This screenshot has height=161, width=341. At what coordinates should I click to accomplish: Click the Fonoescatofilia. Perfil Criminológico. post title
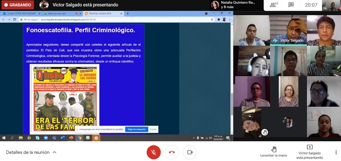pos(81,30)
